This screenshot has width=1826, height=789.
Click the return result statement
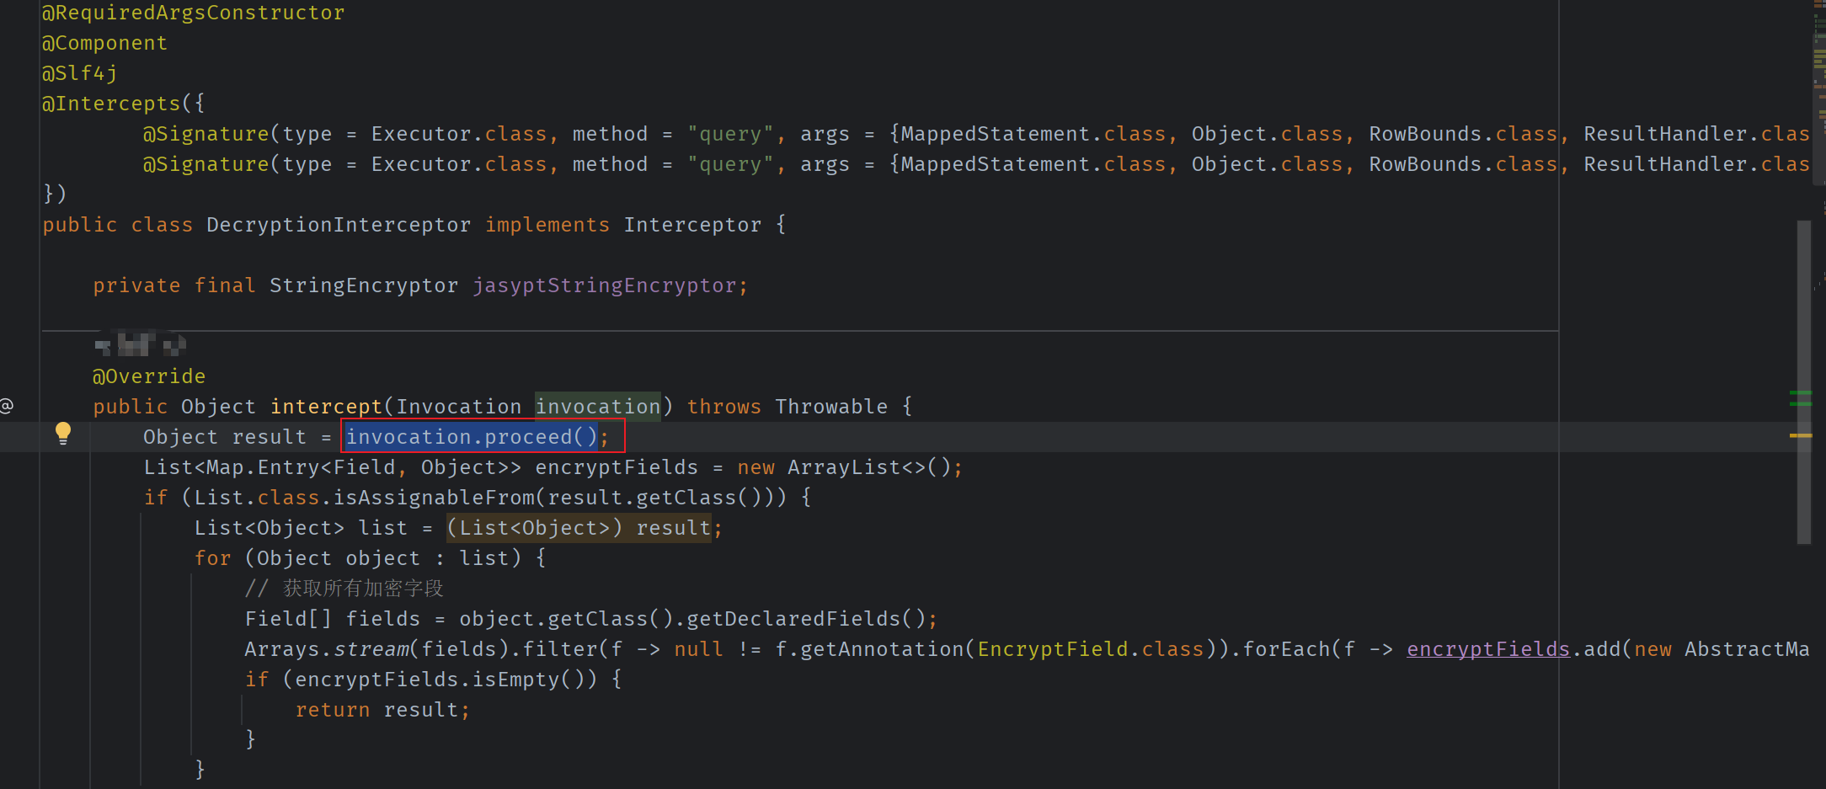click(382, 710)
